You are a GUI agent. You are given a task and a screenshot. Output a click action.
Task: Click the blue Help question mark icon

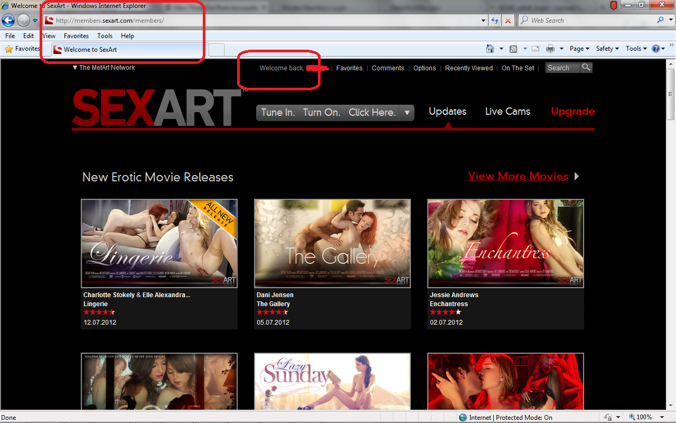656,49
